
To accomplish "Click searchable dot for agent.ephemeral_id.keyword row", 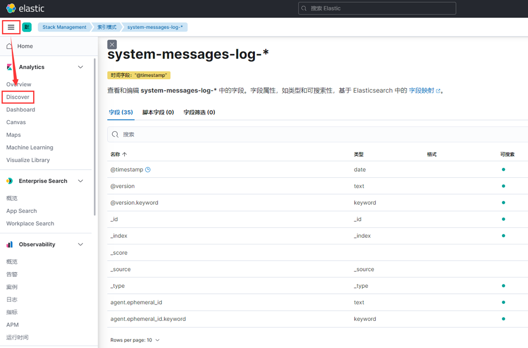I will (x=503, y=319).
